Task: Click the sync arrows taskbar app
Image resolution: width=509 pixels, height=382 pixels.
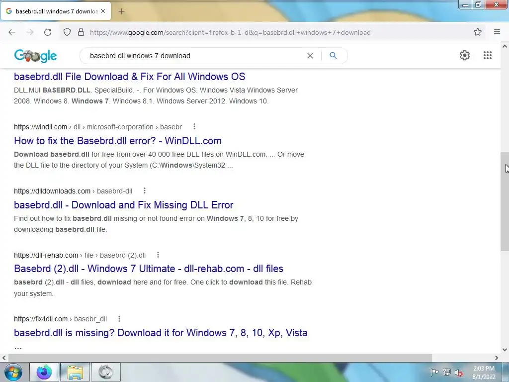Action: click(106, 372)
